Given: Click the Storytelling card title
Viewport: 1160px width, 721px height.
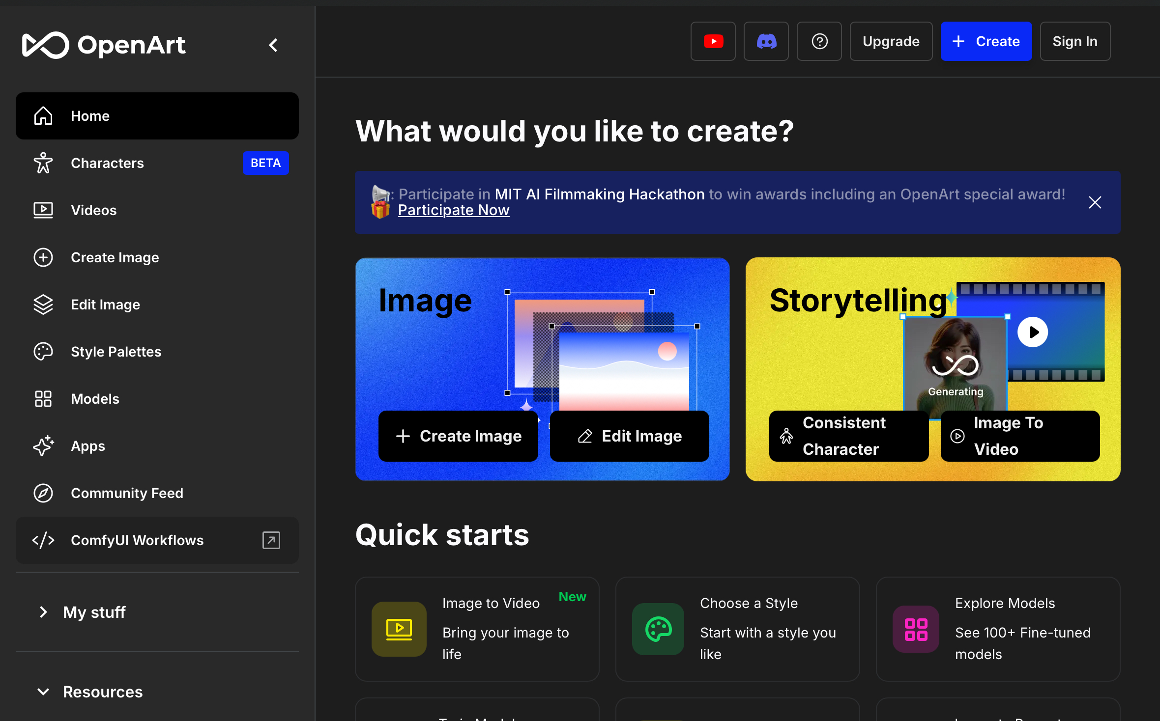Looking at the screenshot, I should click(x=858, y=301).
